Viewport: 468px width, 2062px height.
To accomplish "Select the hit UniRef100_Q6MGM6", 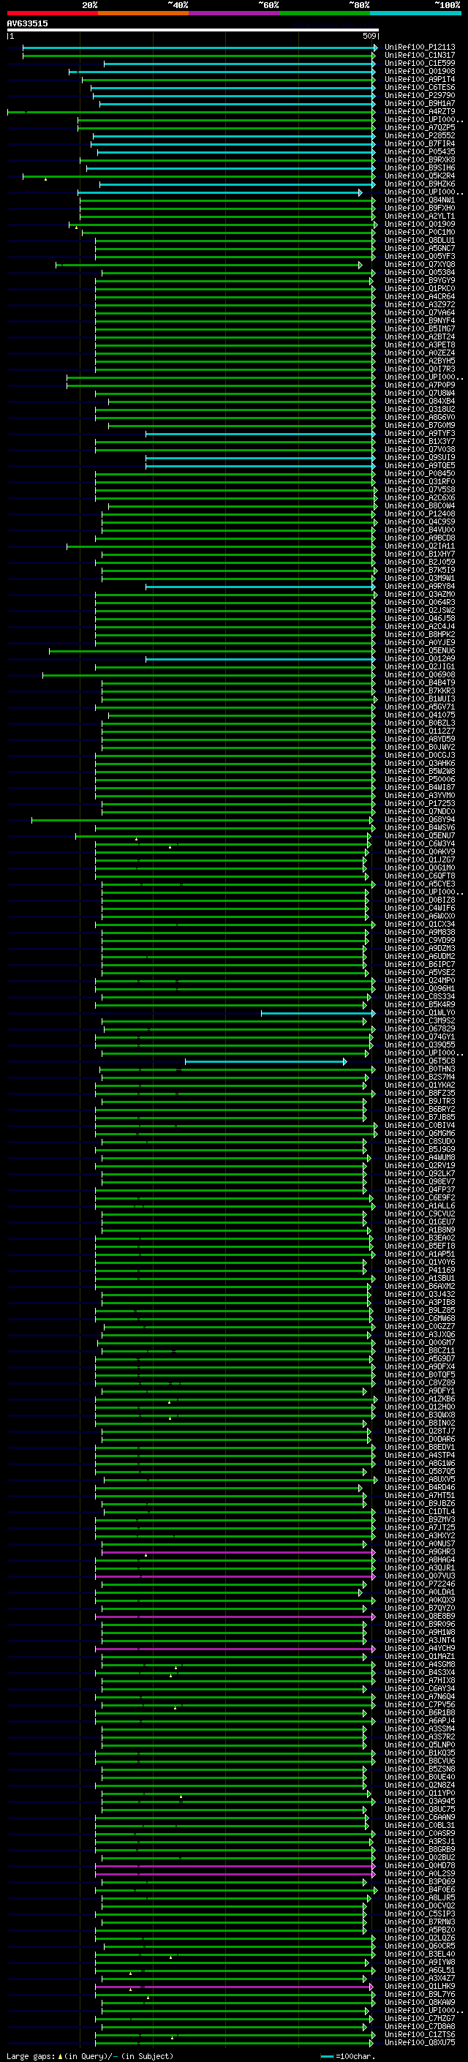I will (x=420, y=1134).
